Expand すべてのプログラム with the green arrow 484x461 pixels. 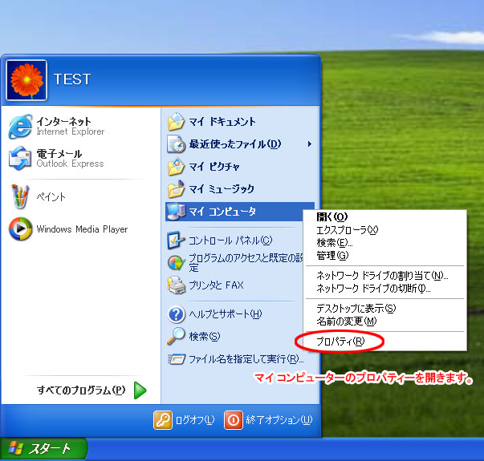[140, 390]
